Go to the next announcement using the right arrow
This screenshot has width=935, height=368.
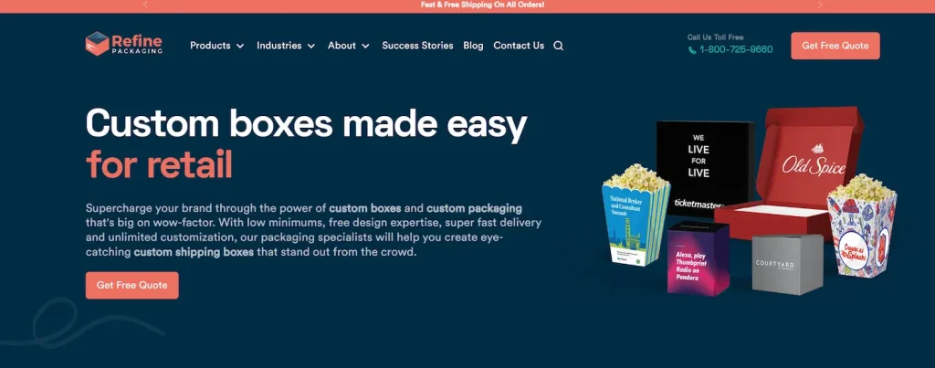tap(820, 5)
